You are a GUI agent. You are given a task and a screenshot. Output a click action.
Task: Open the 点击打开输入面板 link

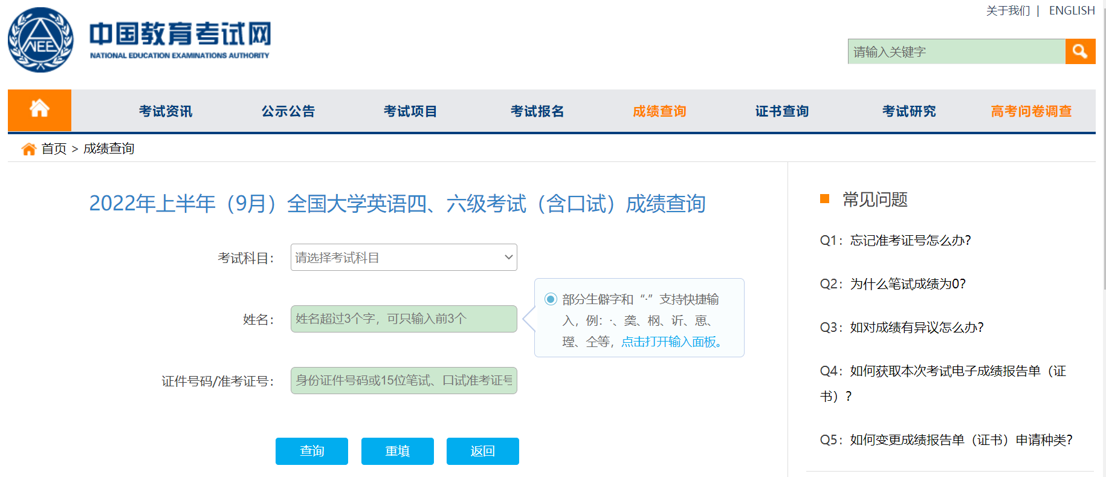(671, 342)
